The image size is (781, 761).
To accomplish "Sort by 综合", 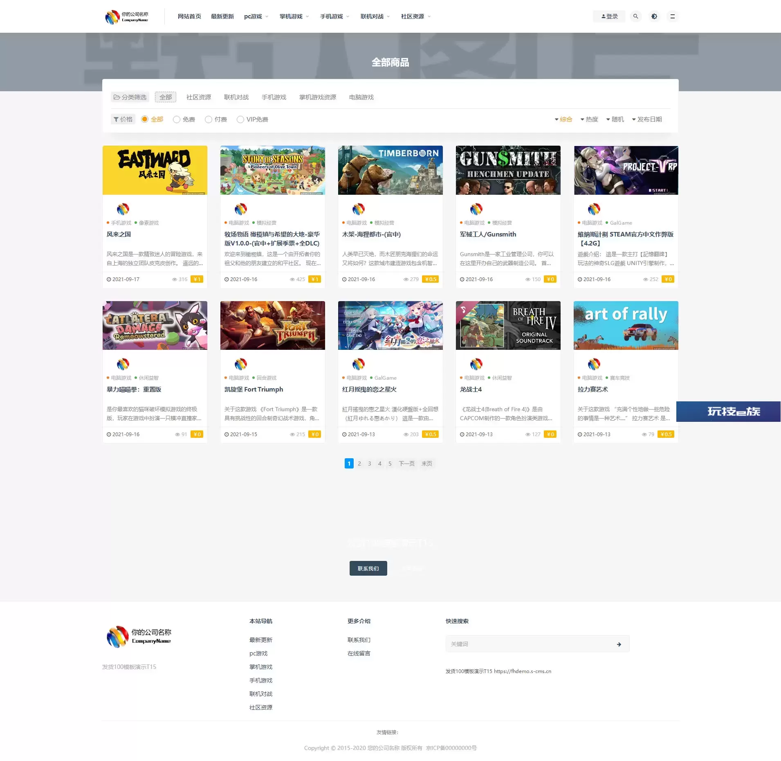I will (x=563, y=119).
